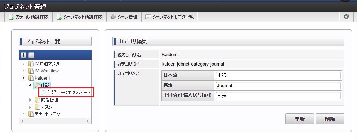
Task: Expand the テナントマスタ node arrow
Action: 24,114
